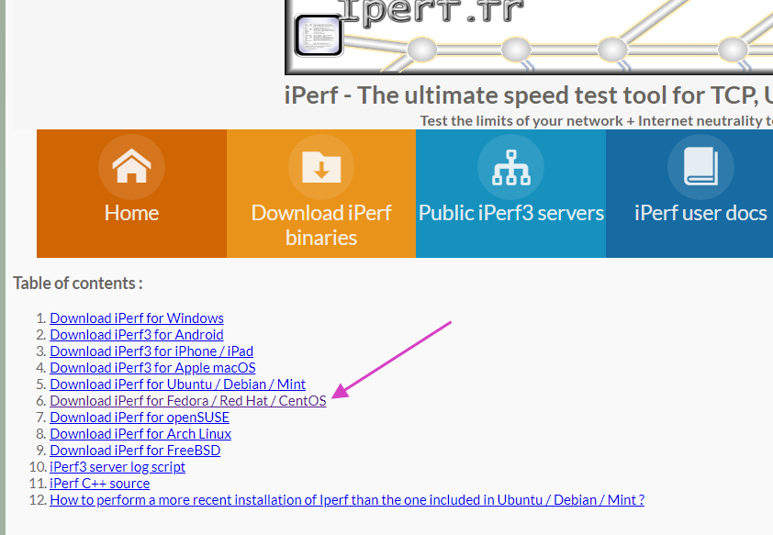773x535 pixels.
Task: Click Download iPerf3 for Android link
Action: [x=136, y=334]
